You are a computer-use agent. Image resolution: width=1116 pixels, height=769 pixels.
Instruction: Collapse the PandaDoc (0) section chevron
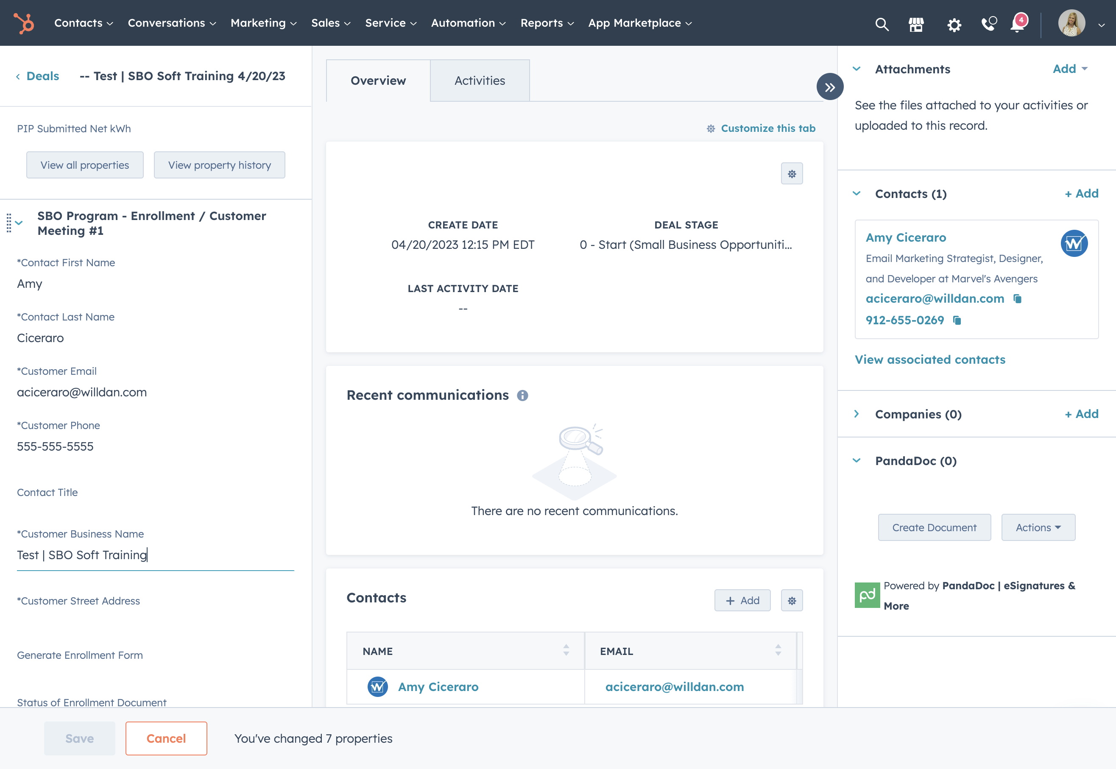[856, 461]
